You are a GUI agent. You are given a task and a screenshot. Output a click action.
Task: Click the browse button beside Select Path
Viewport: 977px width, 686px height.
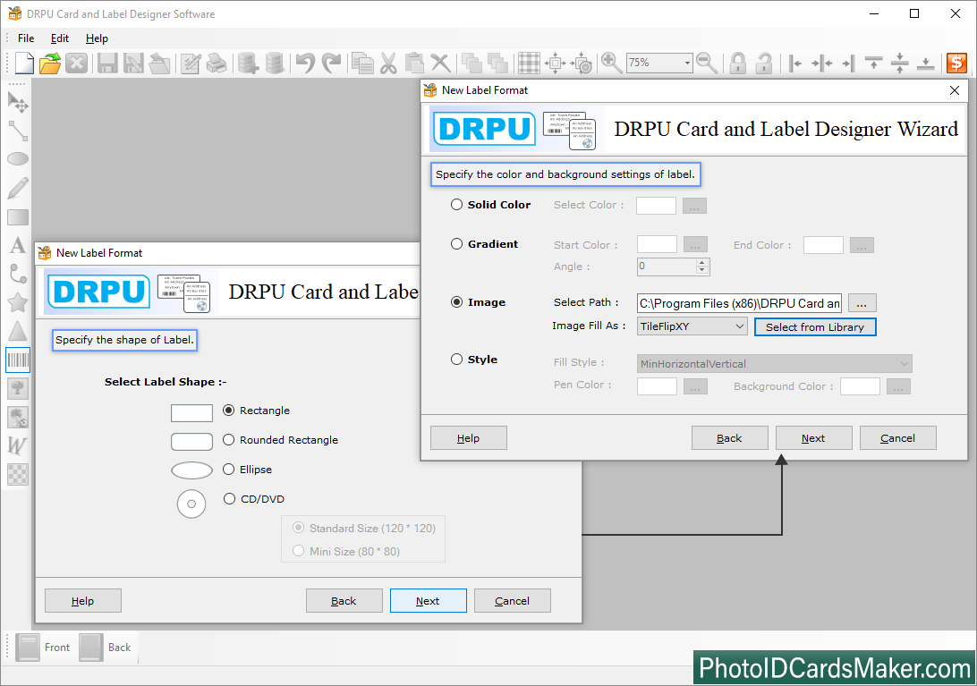(x=862, y=303)
